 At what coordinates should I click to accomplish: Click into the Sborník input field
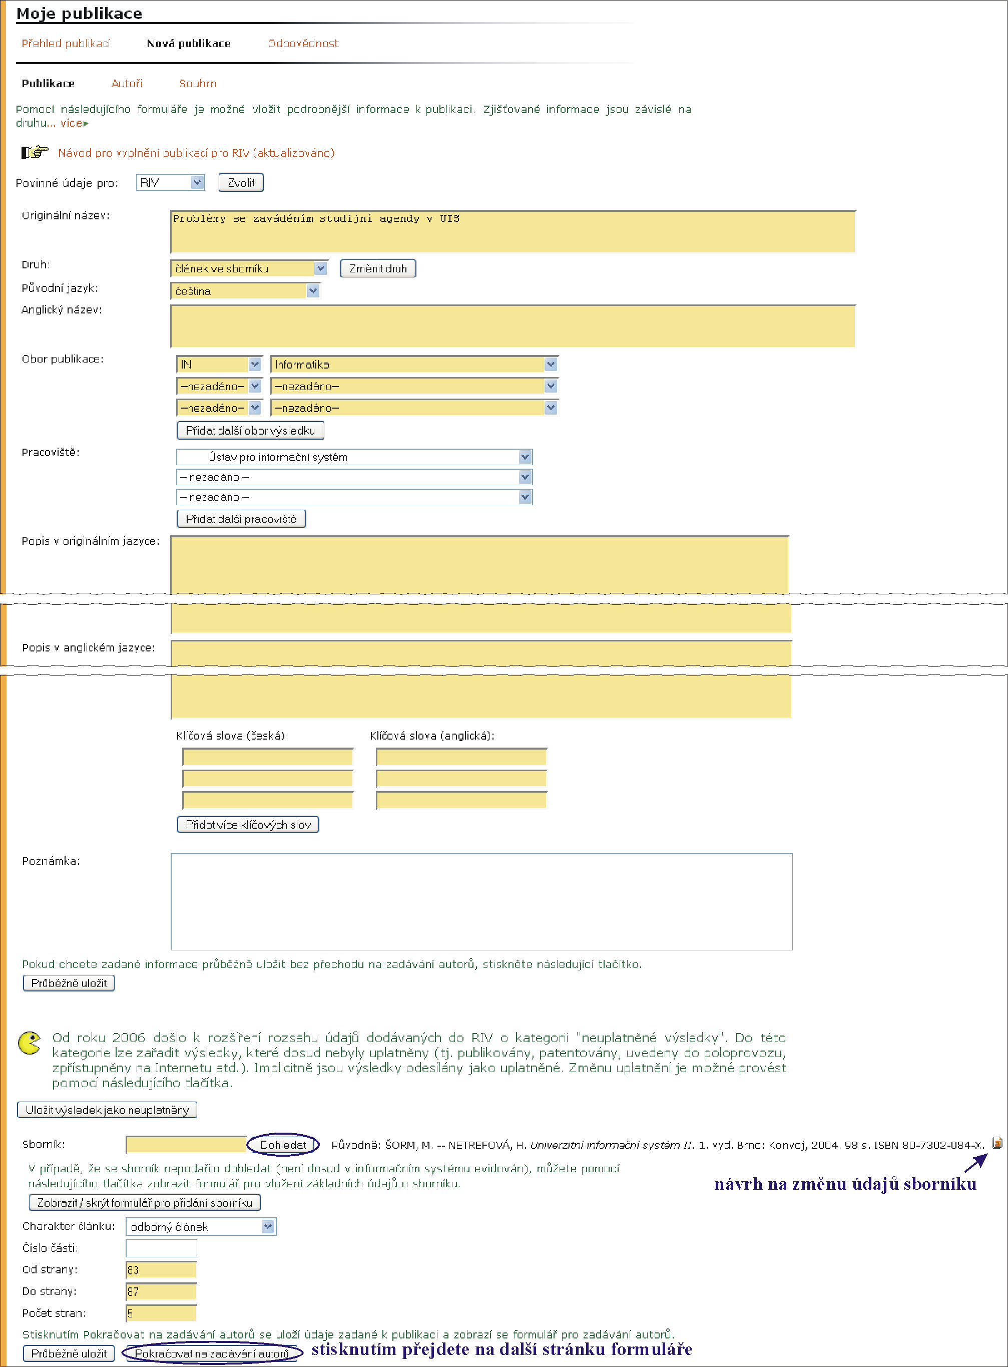pyautogui.click(x=186, y=1145)
